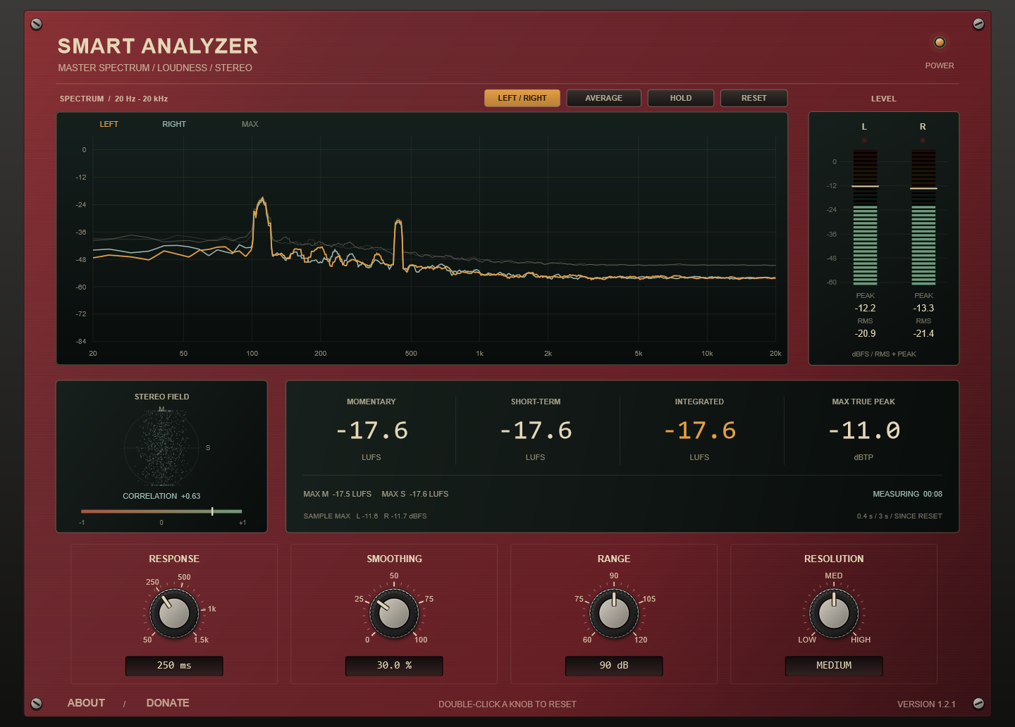Click the CORRELATION +0.63 label
1015x727 pixels.
161,496
